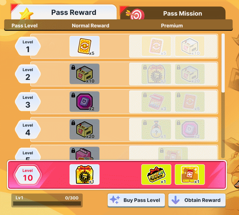
Task: Open the Pass Reward tab
Action: (64, 12)
